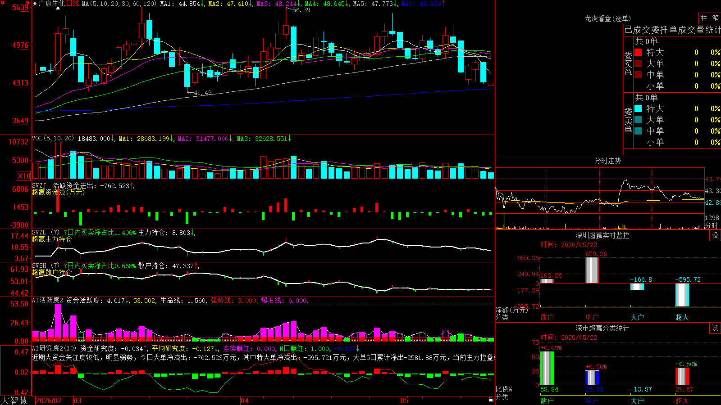Click the 分时走势 panel title

[x=607, y=161]
